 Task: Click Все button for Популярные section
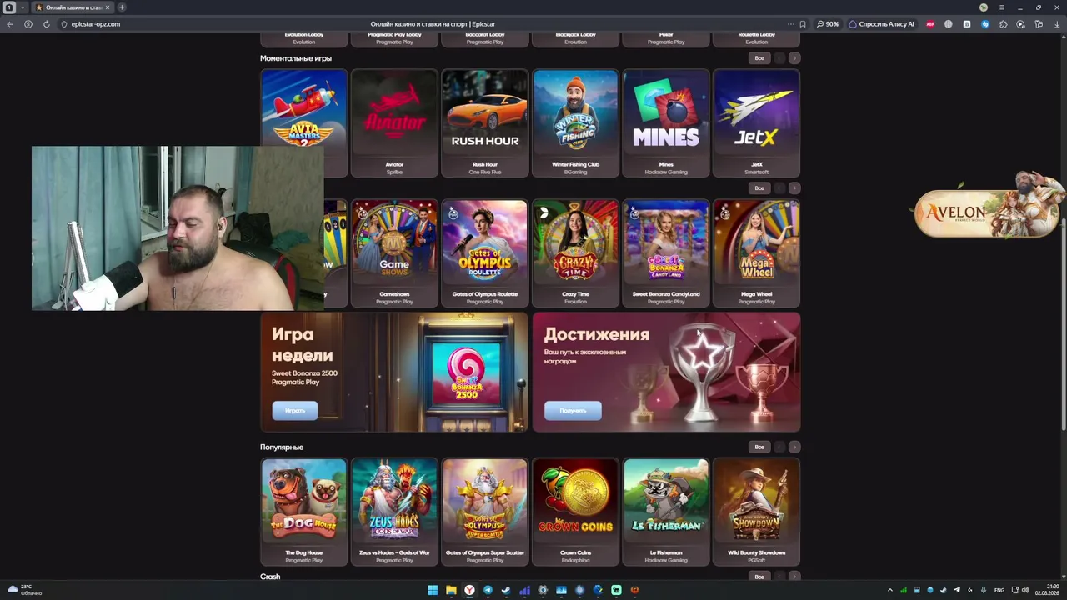click(x=759, y=447)
